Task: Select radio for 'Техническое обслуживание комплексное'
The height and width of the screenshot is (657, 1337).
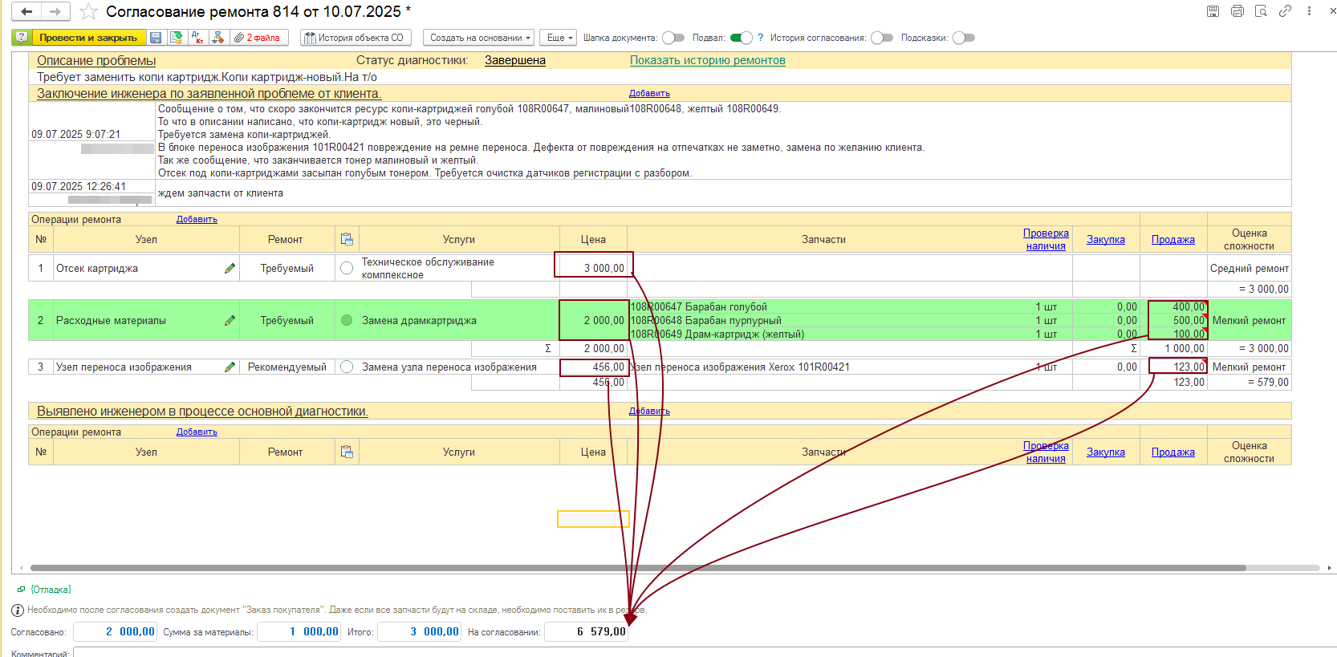Action: coord(347,269)
